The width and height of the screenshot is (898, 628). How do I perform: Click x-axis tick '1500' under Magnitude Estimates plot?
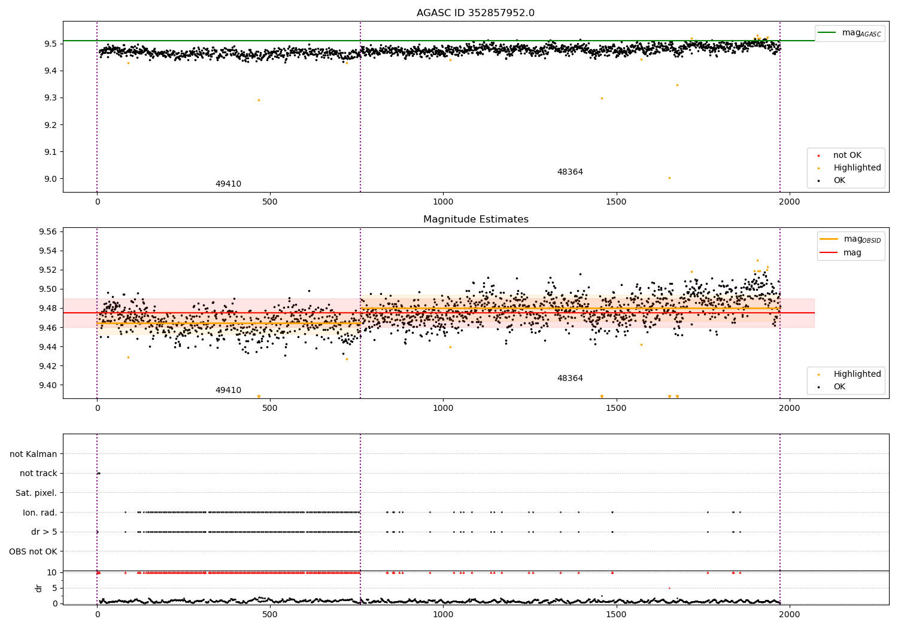click(617, 408)
